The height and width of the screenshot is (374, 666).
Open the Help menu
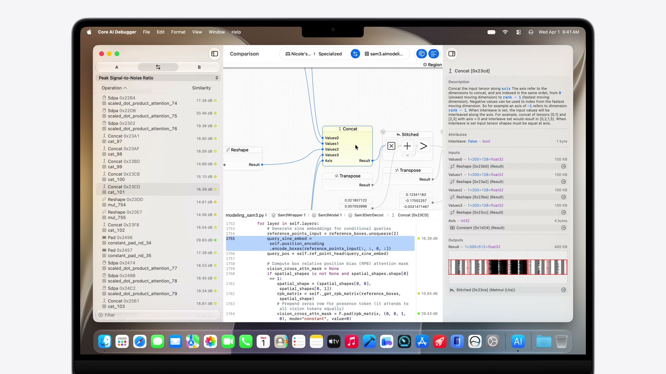(236, 32)
